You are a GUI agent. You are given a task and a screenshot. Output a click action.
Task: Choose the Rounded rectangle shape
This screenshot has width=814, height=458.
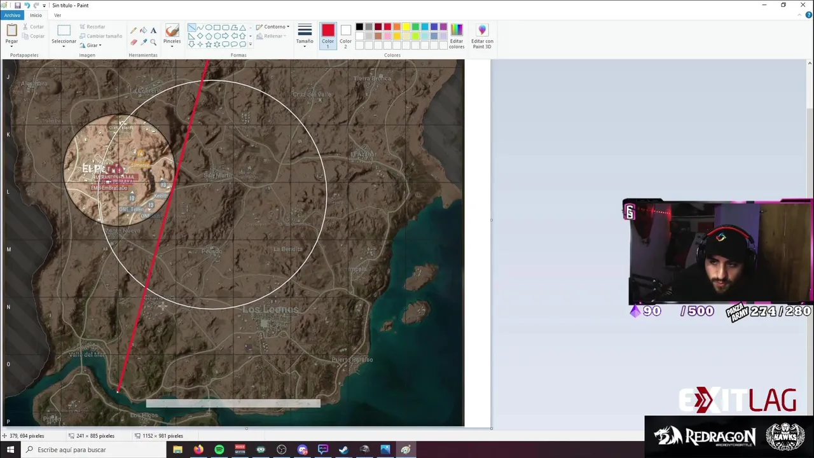[x=225, y=27]
